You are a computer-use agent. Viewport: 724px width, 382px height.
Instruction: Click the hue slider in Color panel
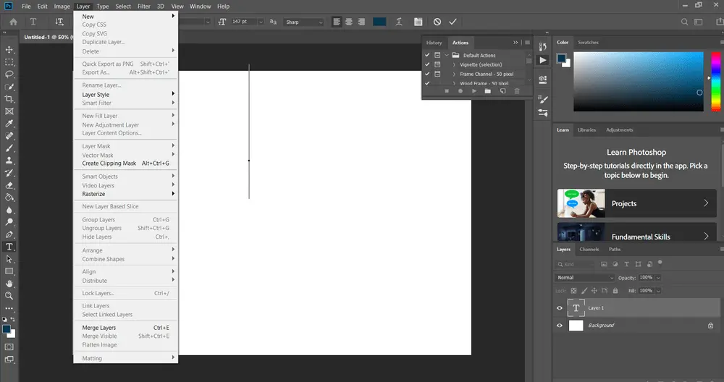[716, 81]
